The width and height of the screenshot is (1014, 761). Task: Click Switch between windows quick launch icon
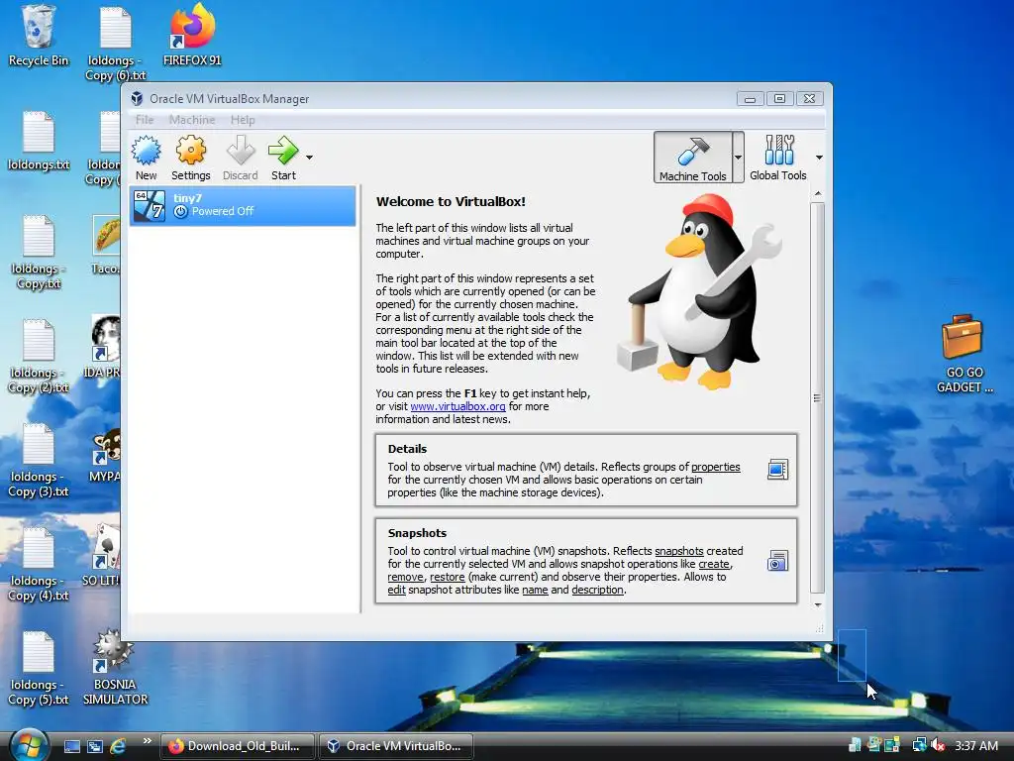click(x=95, y=746)
